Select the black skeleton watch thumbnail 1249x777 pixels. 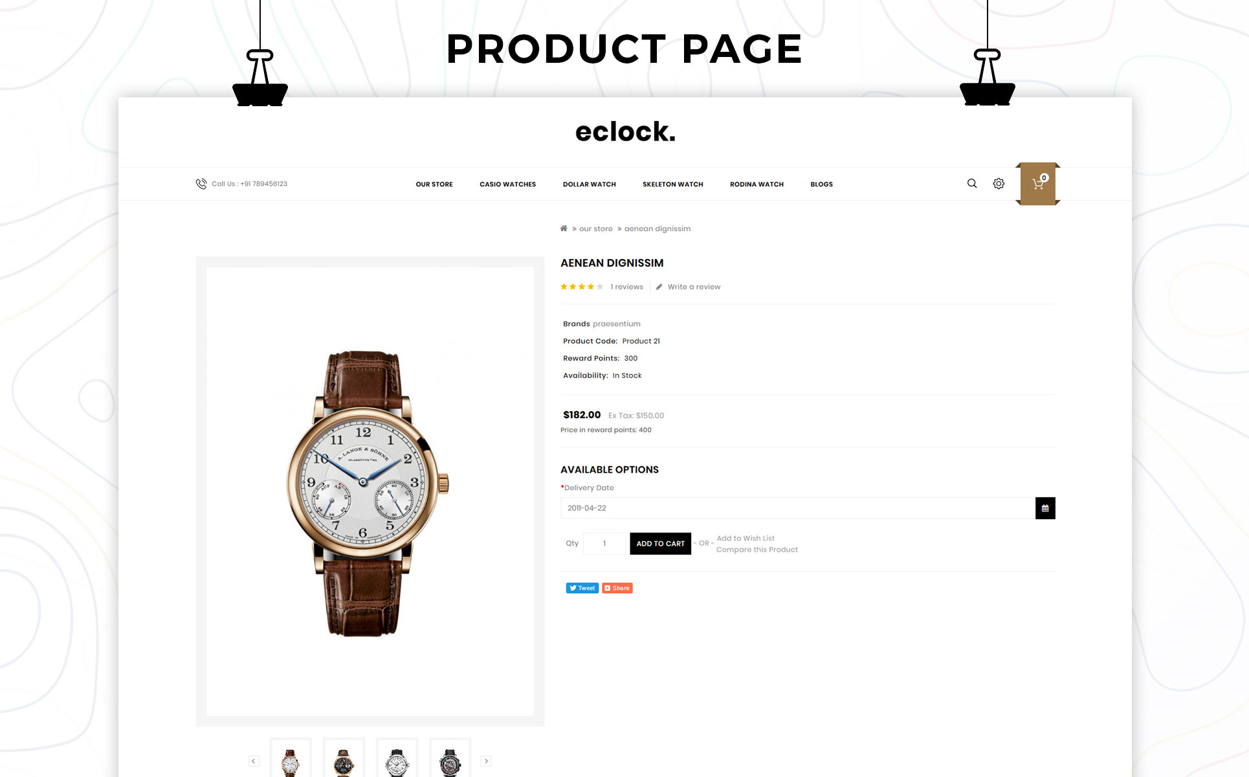[x=450, y=759]
